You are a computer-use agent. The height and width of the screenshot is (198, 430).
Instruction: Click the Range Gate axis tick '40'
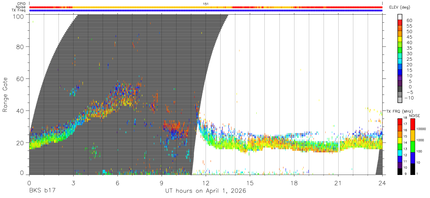[21, 111]
